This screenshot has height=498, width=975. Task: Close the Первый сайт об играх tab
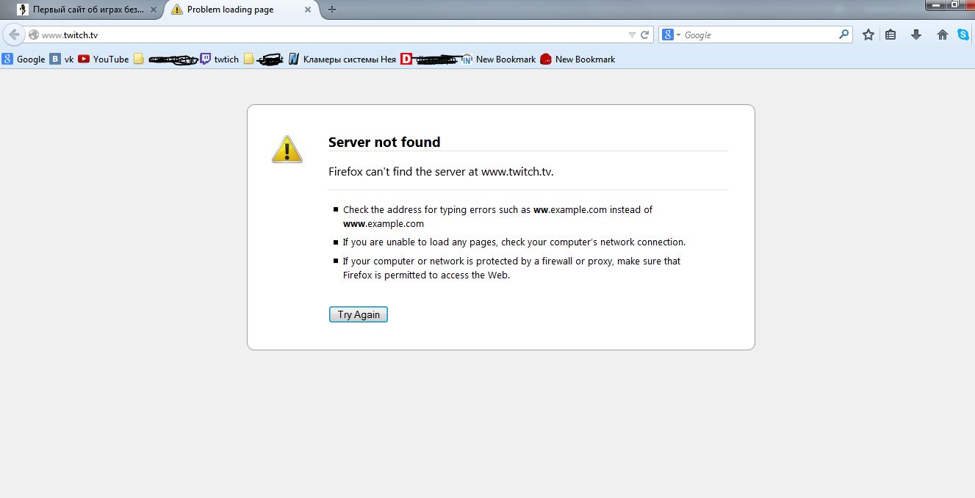(x=153, y=10)
